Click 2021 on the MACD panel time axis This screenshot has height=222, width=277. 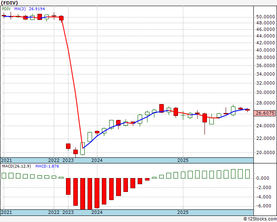click(x=7, y=212)
